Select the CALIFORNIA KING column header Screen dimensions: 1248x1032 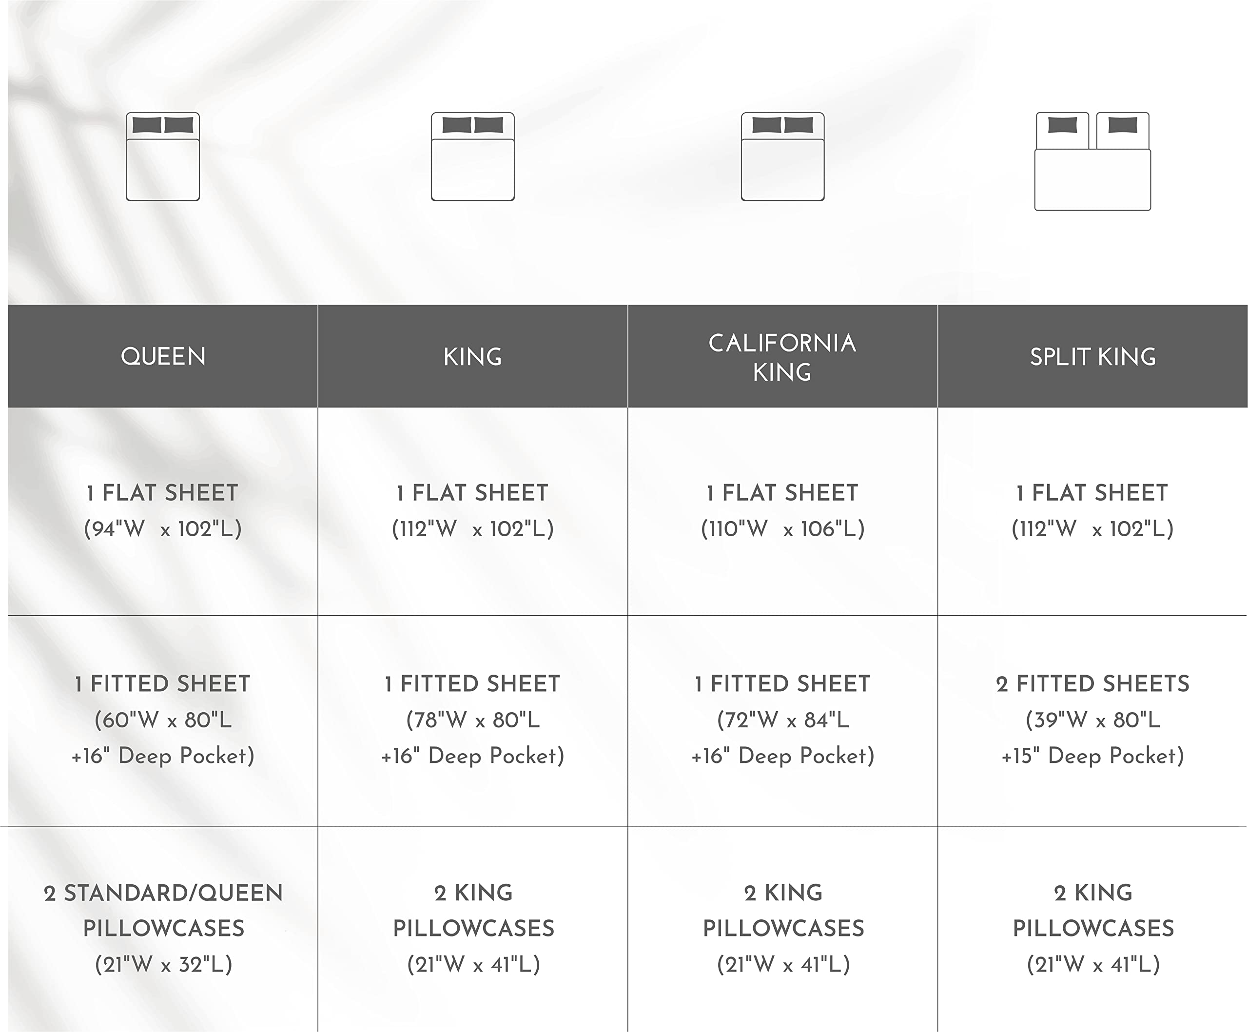[782, 356]
